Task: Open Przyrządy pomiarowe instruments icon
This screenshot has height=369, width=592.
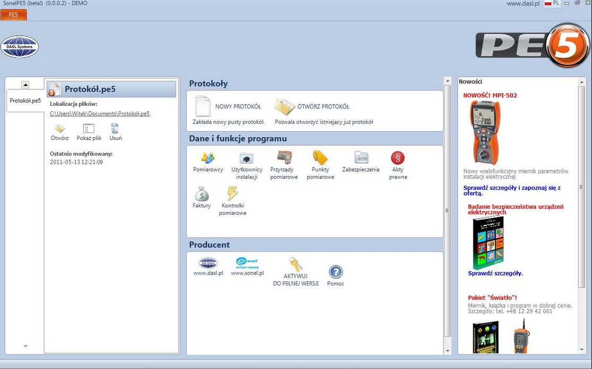Action: [x=284, y=157]
